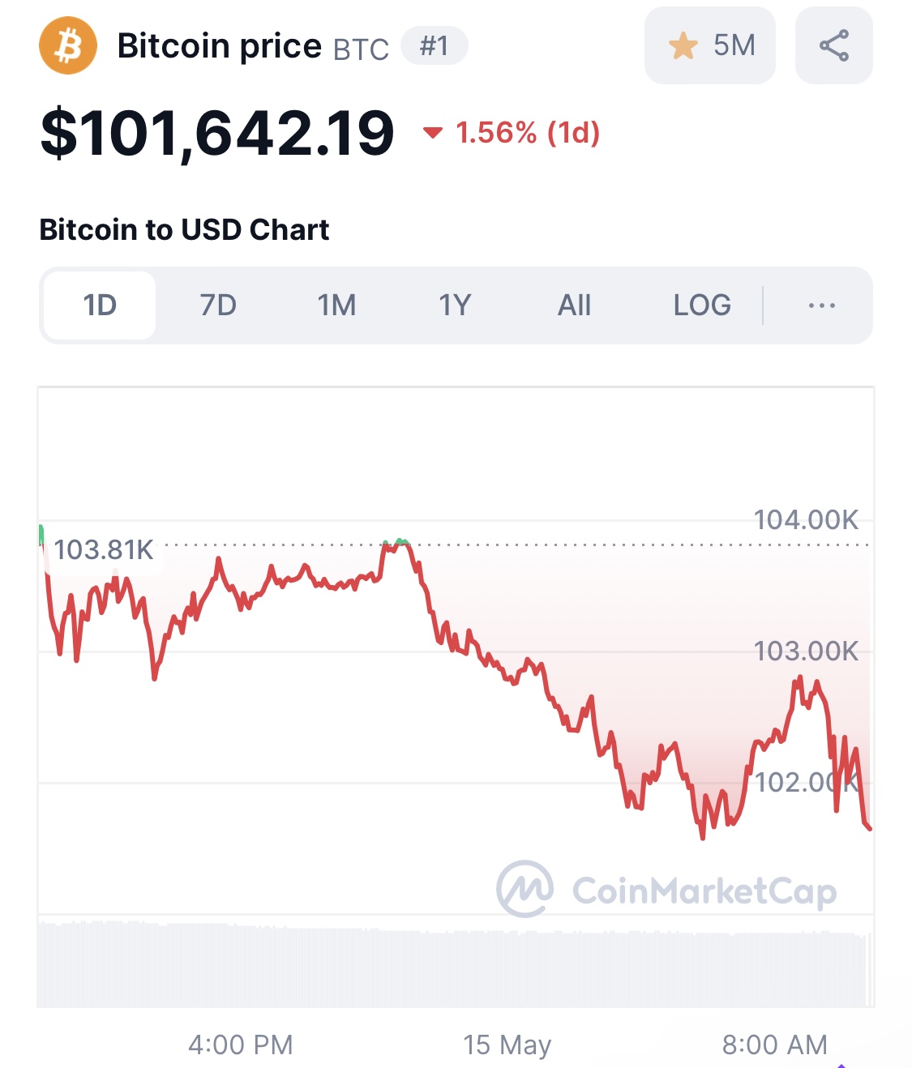Click the #1 rank badge
The height and width of the screenshot is (1068, 912).
[435, 45]
